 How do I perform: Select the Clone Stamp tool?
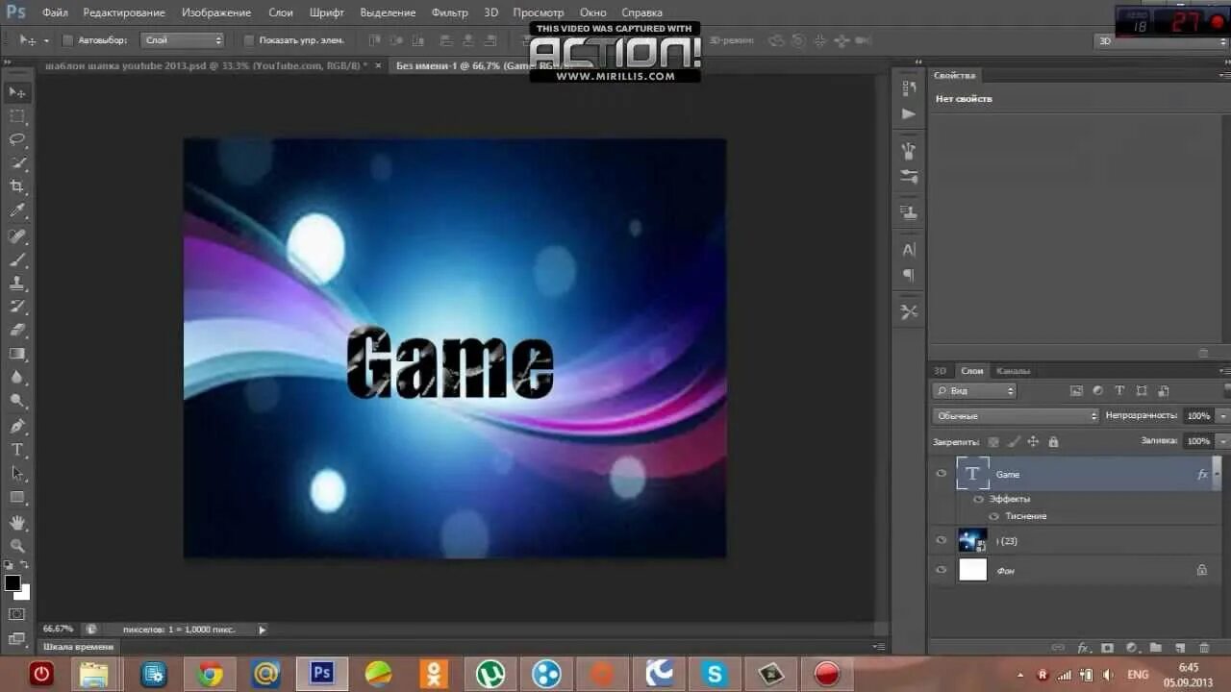[x=17, y=284]
